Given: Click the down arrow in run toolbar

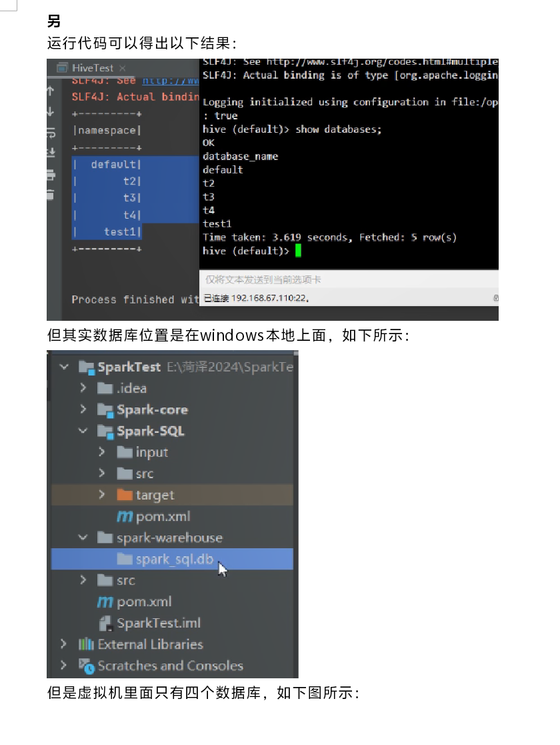Looking at the screenshot, I should tap(51, 111).
